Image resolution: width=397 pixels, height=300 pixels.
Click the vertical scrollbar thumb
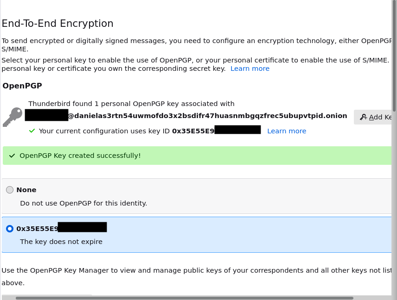(x=394, y=56)
